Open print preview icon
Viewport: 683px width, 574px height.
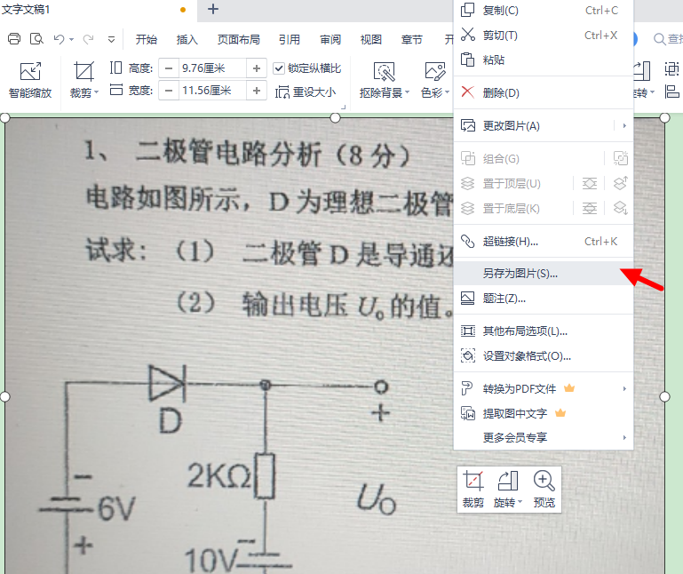[36, 39]
